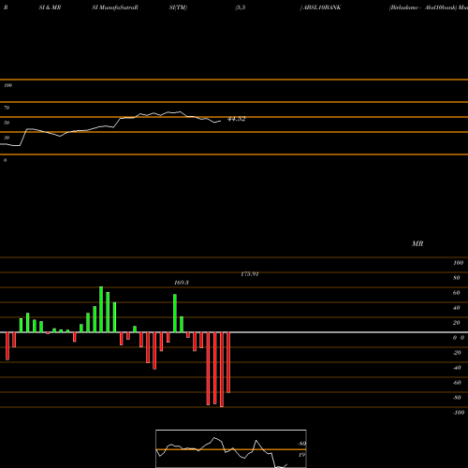The width and height of the screenshot is (468, 468).
Task: Click the 175.91 price annotation
Action: [x=250, y=274]
